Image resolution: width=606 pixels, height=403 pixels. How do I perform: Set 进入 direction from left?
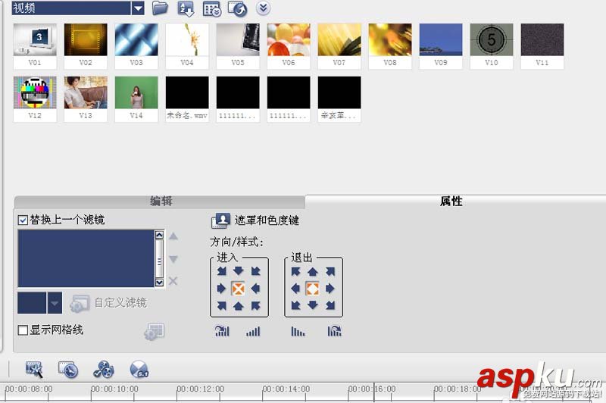pos(221,289)
